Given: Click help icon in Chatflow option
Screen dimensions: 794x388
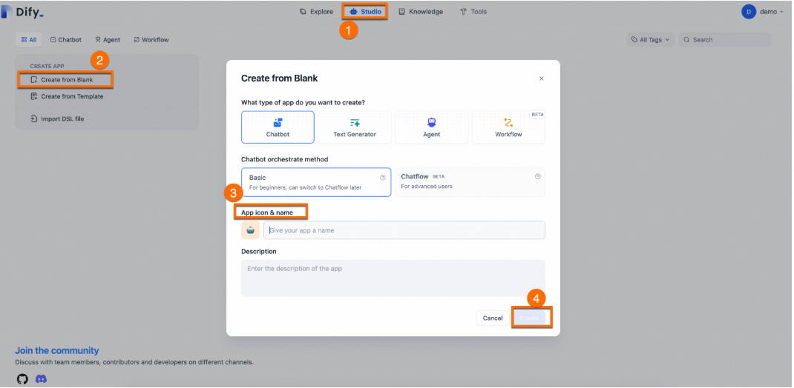Looking at the screenshot, I should [538, 176].
